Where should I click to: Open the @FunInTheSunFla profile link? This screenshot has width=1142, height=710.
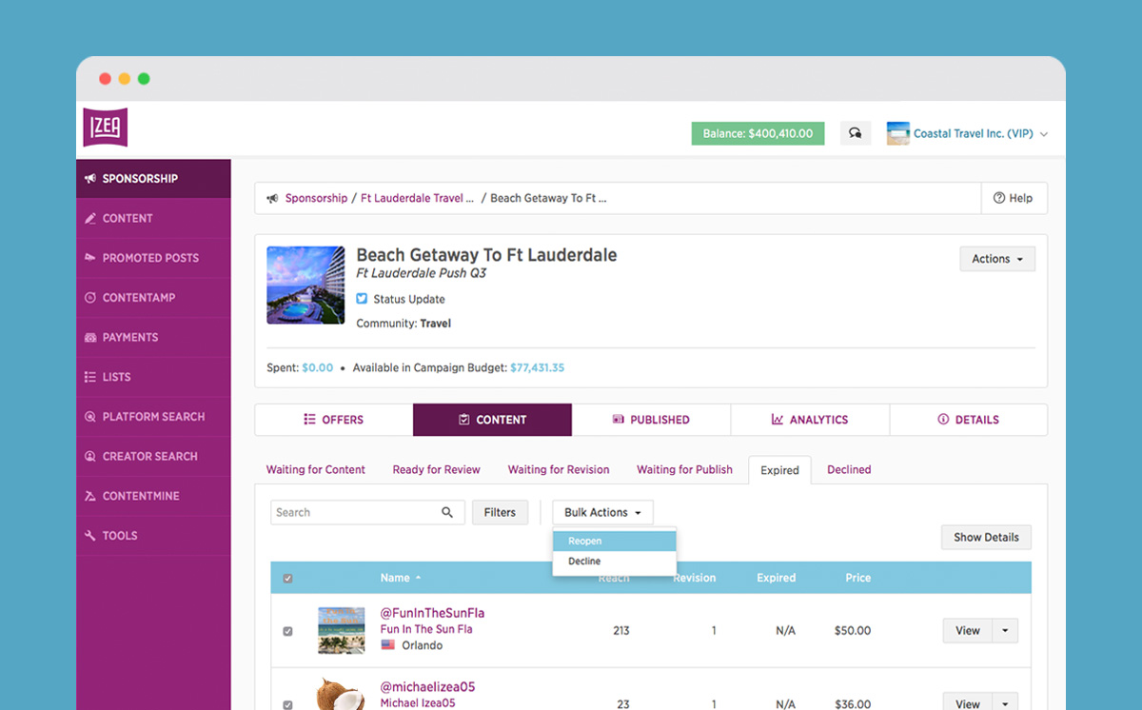[432, 613]
